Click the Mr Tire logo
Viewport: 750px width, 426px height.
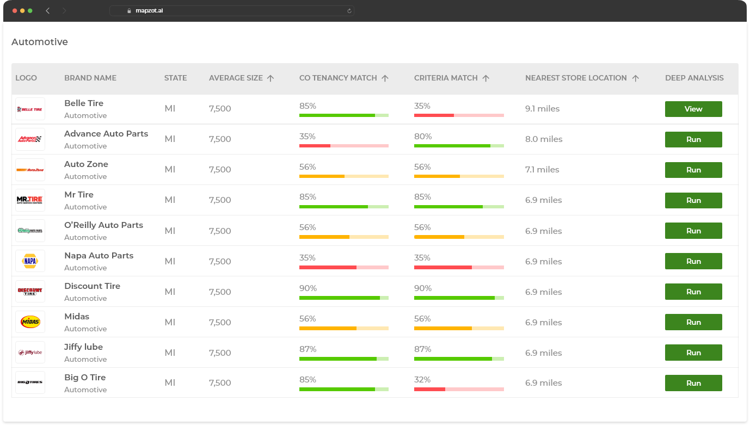click(30, 200)
